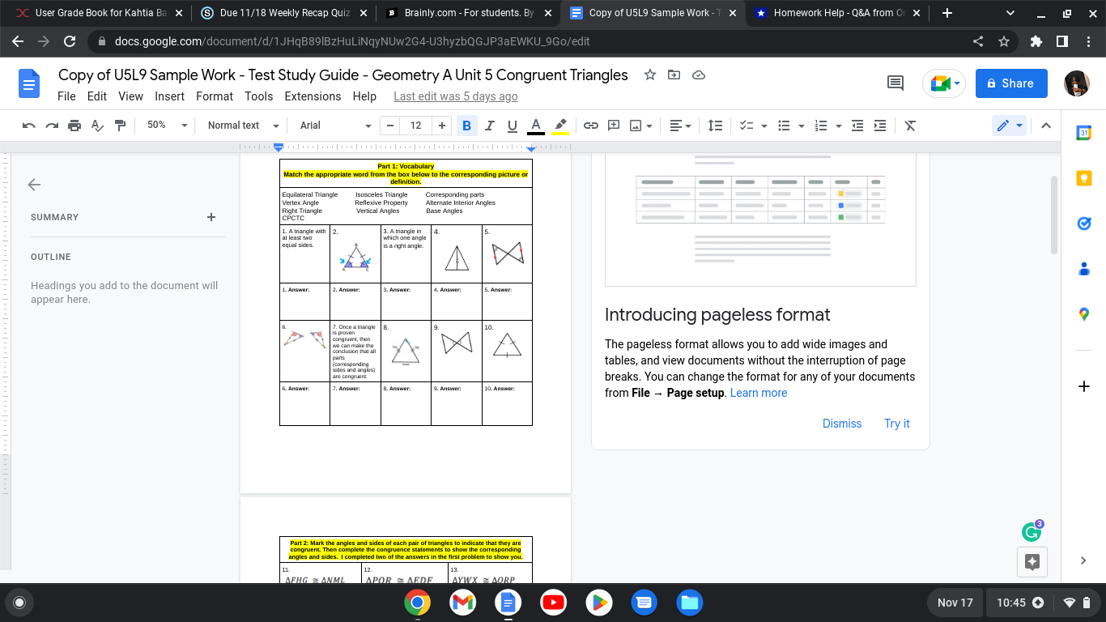This screenshot has width=1106, height=622.
Task: Open the zoom level dropdown
Action: click(165, 125)
